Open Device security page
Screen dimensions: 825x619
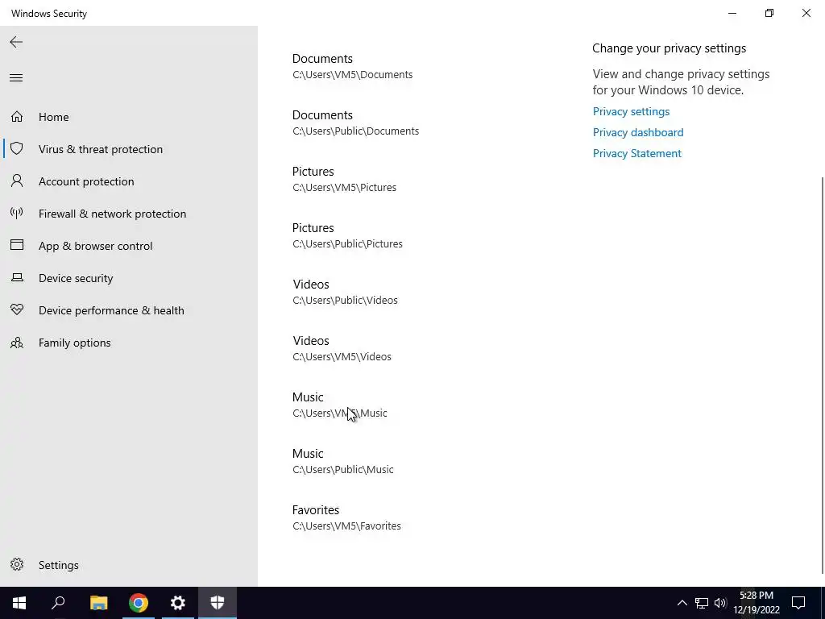click(129, 278)
